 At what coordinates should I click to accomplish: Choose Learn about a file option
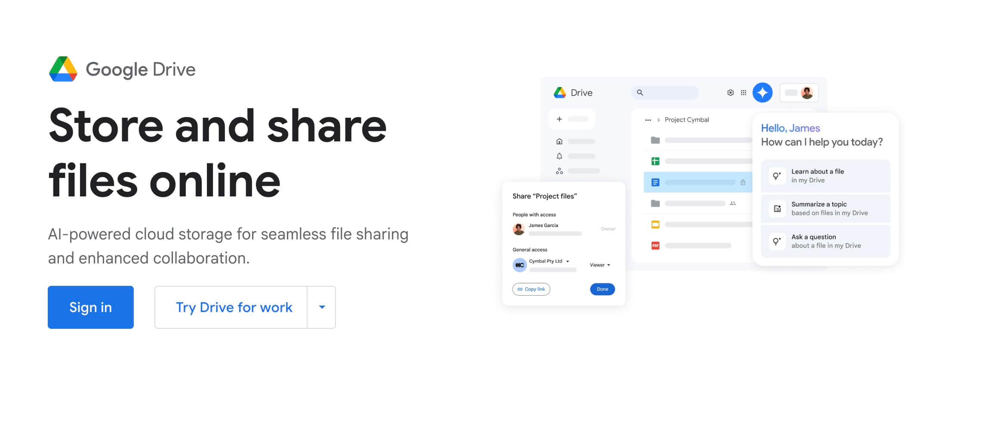click(825, 176)
